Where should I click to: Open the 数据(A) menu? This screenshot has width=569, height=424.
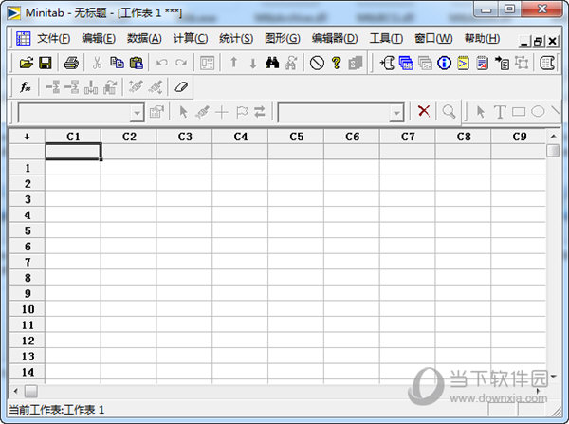[144, 38]
